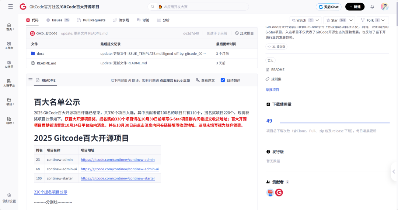This screenshot has height=210, width=398.
Task: Toggle the 自动翻译 checkbox
Action: point(223,80)
